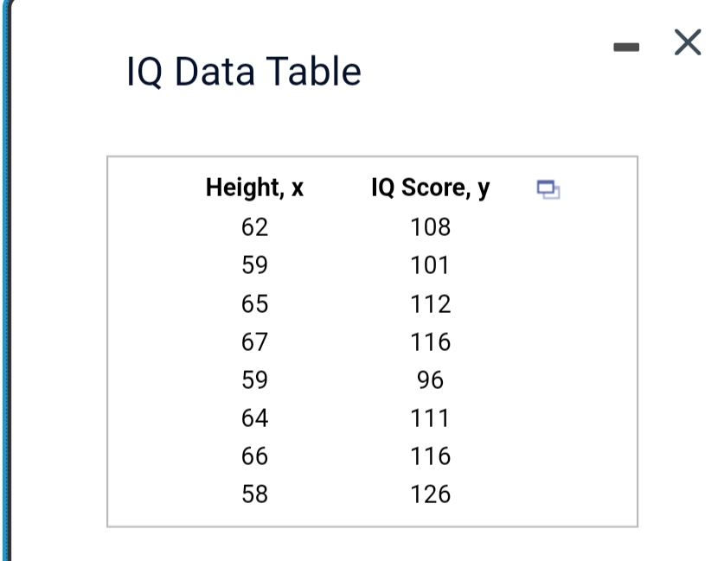Select the IQ Data Table title
The height and width of the screenshot is (561, 724).
click(243, 71)
